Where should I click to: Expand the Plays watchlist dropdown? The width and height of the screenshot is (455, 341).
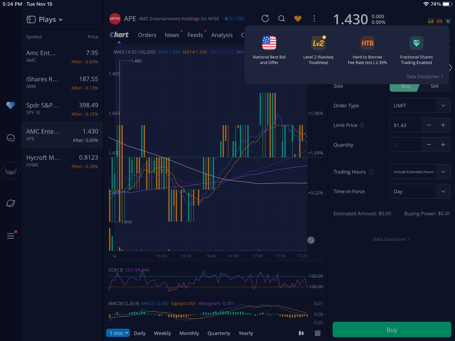pyautogui.click(x=61, y=20)
